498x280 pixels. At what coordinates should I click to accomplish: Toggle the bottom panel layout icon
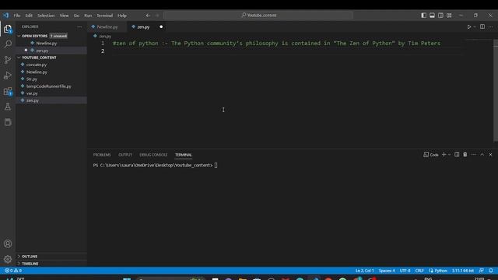pyautogui.click(x=432, y=16)
